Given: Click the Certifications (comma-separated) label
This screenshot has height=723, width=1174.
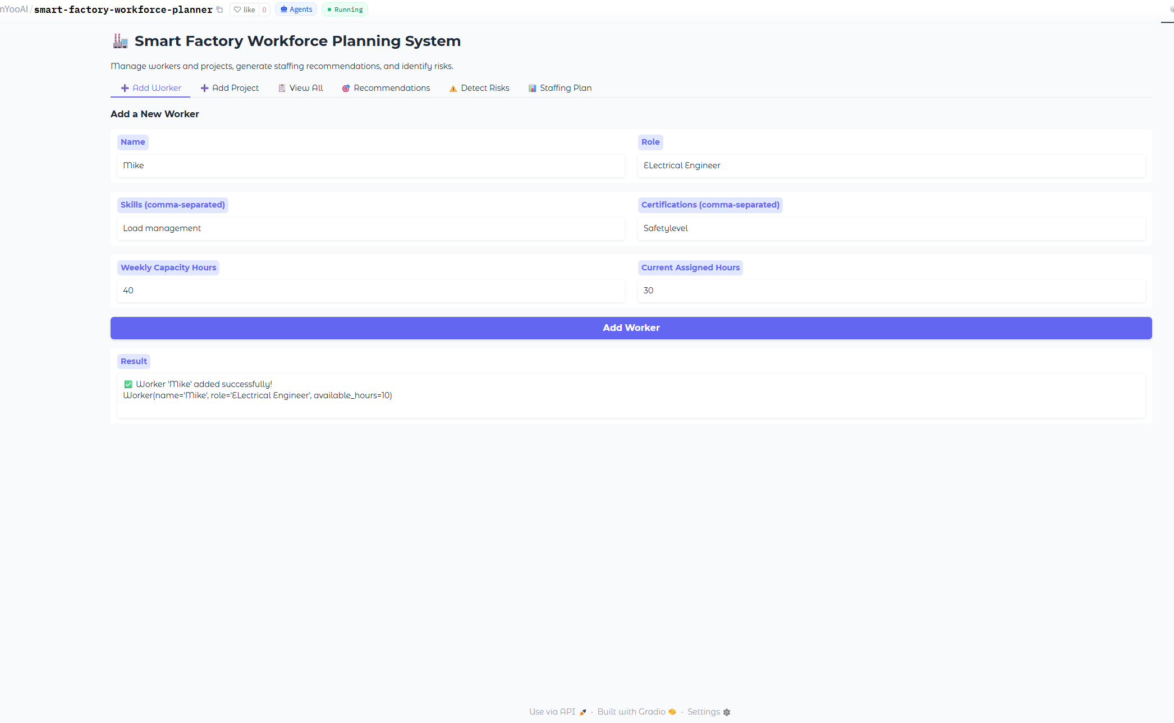Looking at the screenshot, I should (x=710, y=205).
